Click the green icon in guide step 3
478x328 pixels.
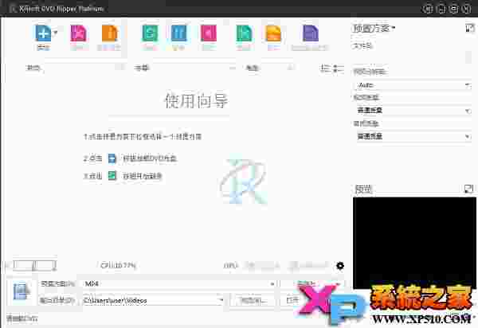tap(112, 176)
